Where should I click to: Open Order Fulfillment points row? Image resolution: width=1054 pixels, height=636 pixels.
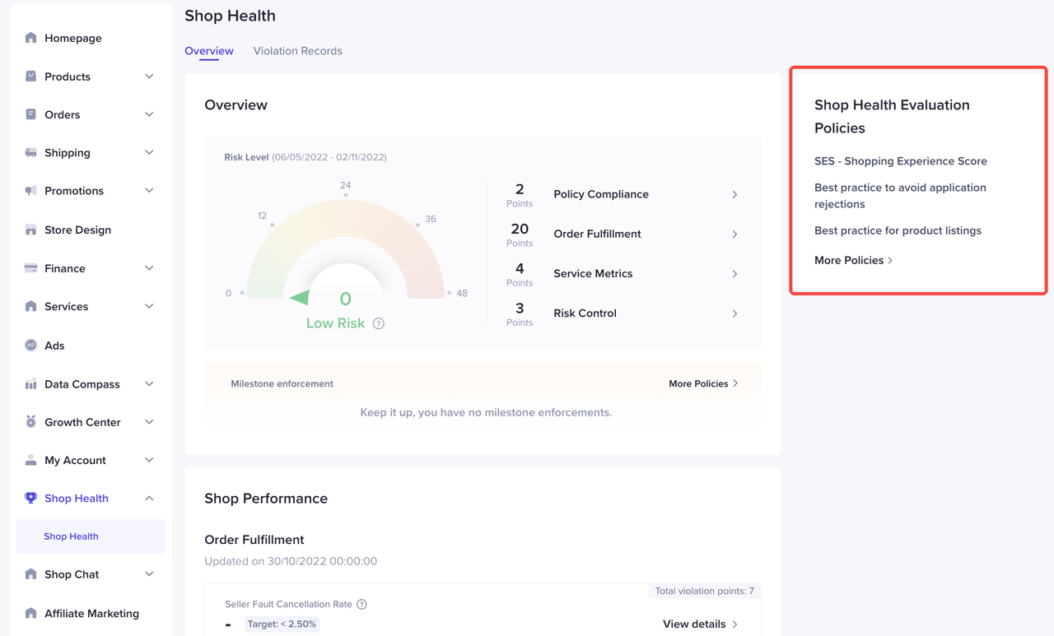645,234
